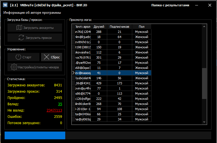
Task: Select the friends cell showing 429
Action: [99, 83]
